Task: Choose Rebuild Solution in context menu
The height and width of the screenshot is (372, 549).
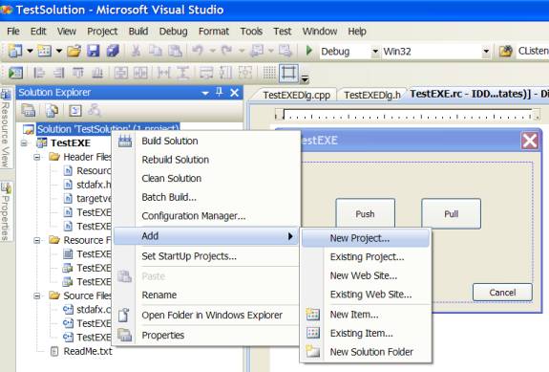Action: tap(207, 160)
